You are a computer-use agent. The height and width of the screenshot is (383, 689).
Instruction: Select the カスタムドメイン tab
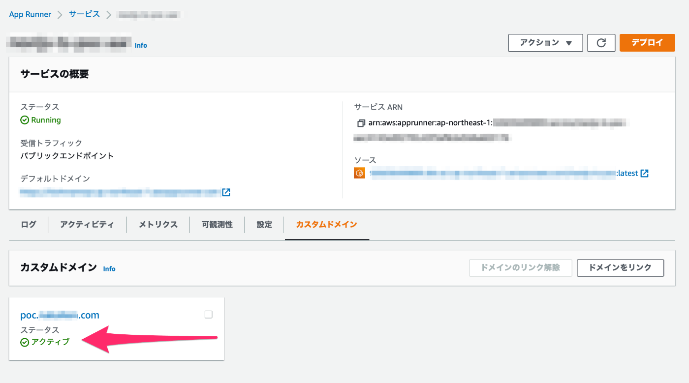[x=327, y=224]
